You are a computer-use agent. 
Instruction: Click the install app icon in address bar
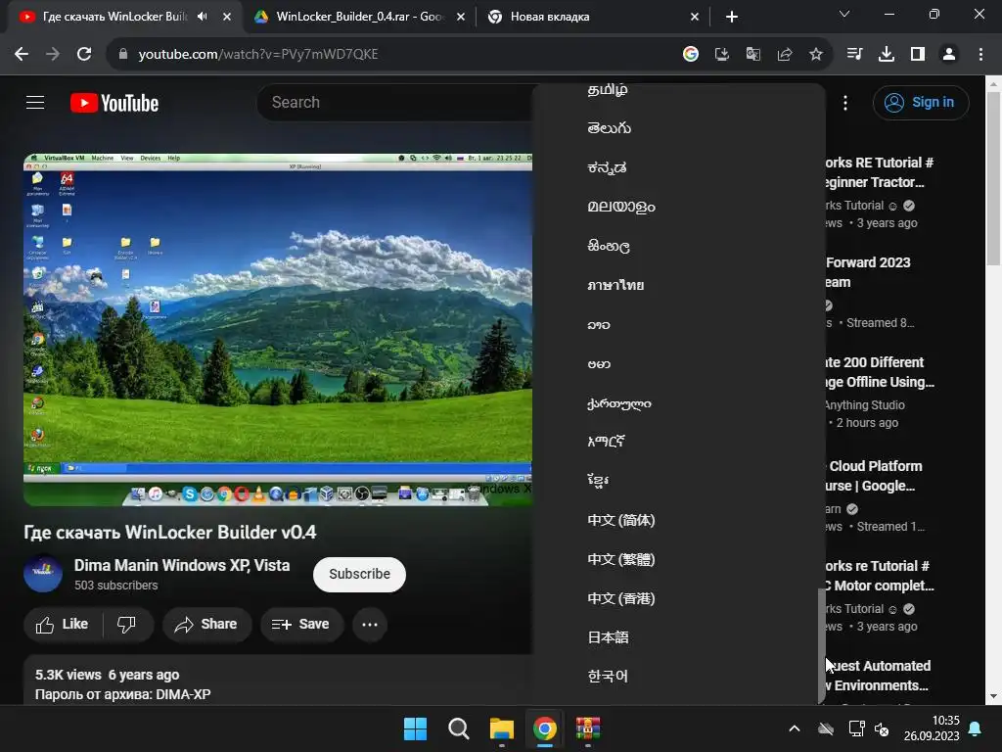coord(722,55)
